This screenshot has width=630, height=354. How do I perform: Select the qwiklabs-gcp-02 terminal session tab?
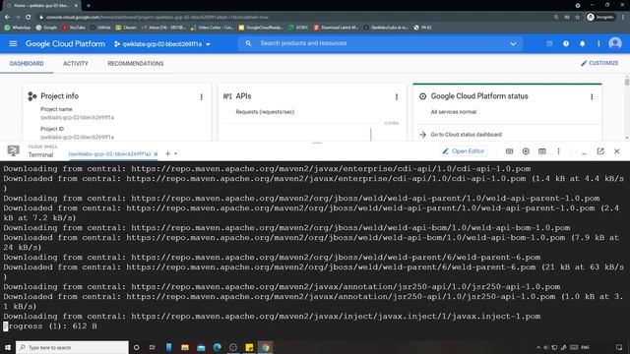click(x=109, y=154)
